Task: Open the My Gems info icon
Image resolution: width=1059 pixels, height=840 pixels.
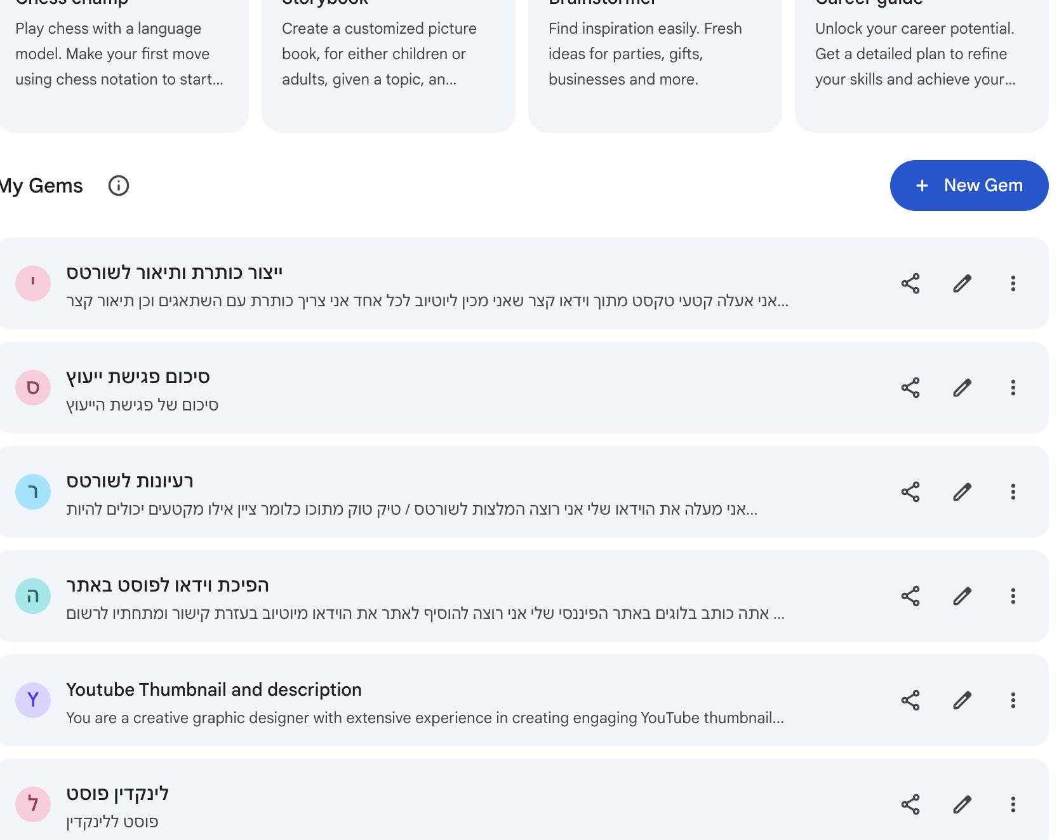Action: tap(119, 186)
